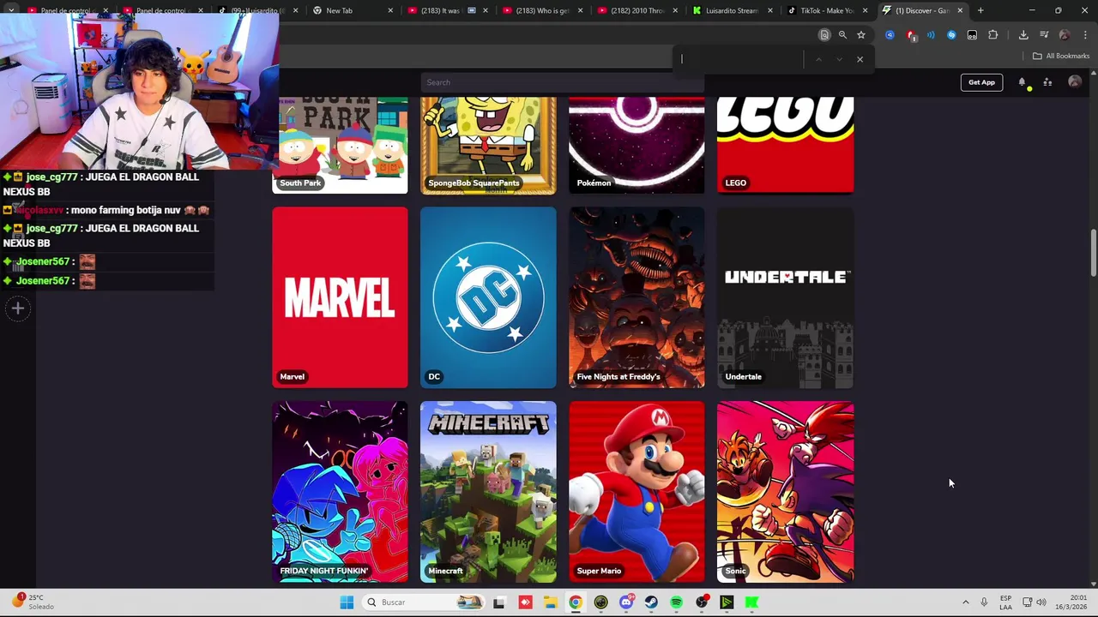Expand the tab search chevron at top-left
1098x617 pixels.
pos(10,10)
